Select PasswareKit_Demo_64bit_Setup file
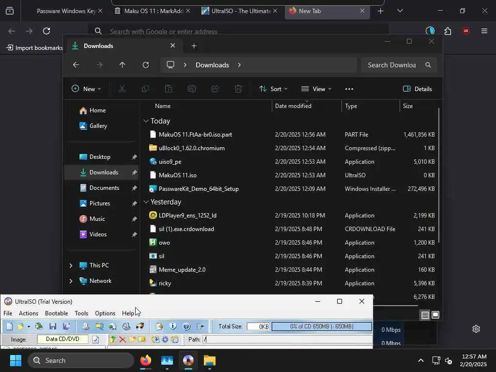 coord(199,189)
